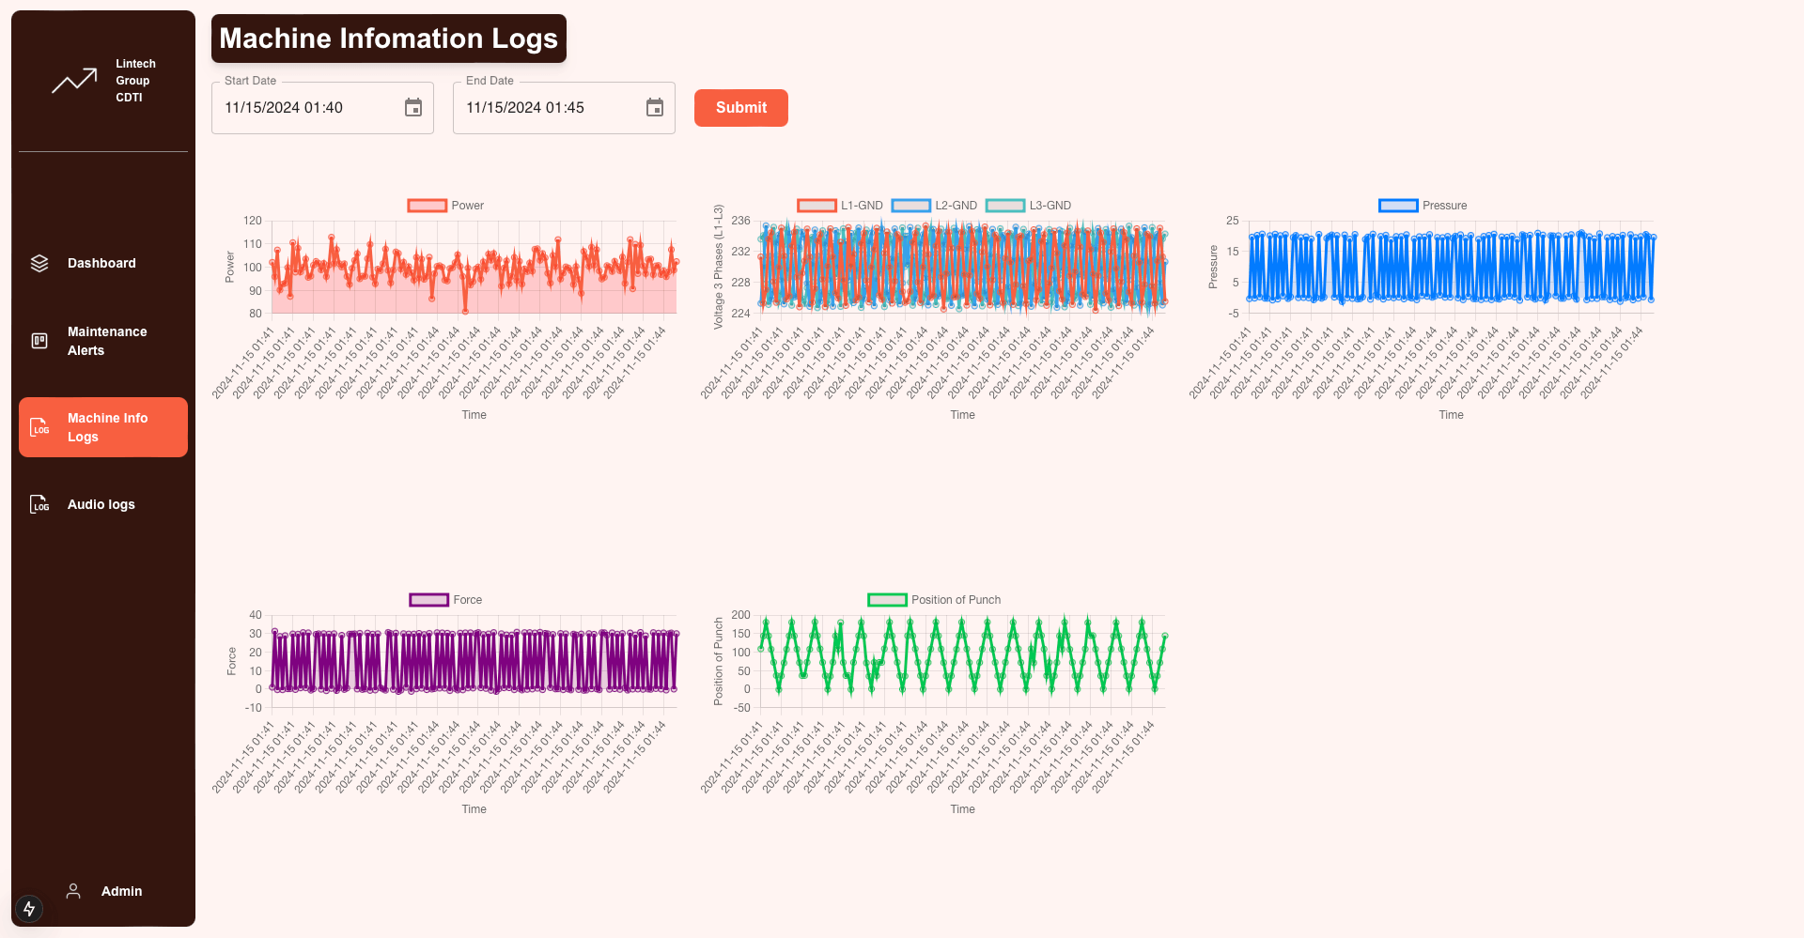Screen dimensions: 1804x938
Task: Navigate to Dashboard menu item
Action: pyautogui.click(x=101, y=263)
